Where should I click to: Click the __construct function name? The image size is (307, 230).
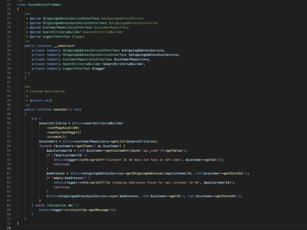64,46
